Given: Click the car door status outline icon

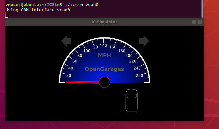Looking at the screenshot, I should pos(131,100).
